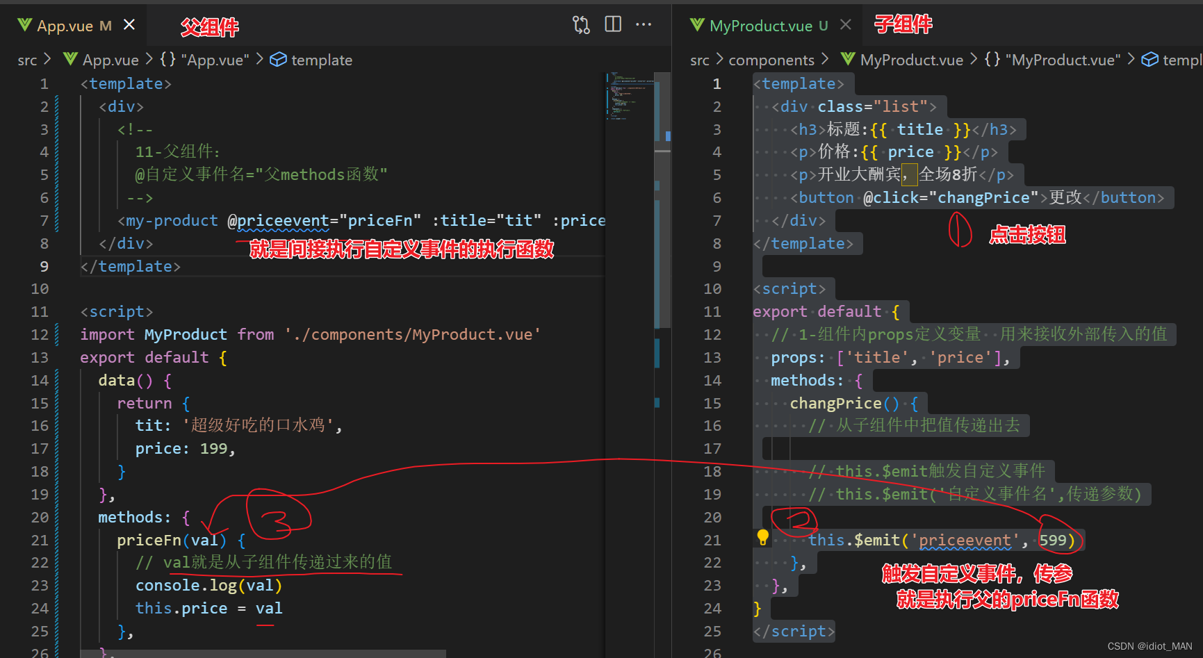Viewport: 1203px width, 658px height.
Task: Select the src breadcrumb in the right editor
Action: (700, 60)
